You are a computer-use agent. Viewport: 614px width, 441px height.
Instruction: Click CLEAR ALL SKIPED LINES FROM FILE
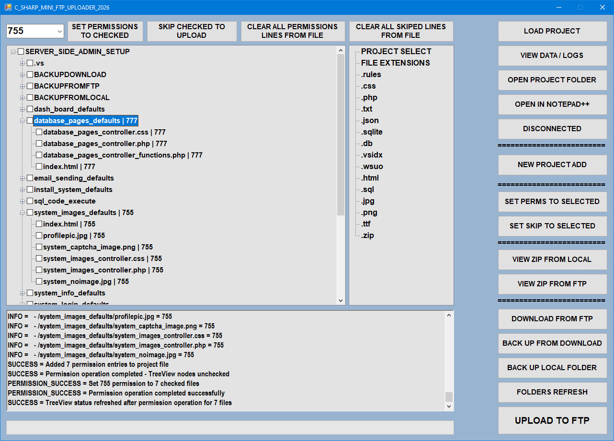point(401,31)
